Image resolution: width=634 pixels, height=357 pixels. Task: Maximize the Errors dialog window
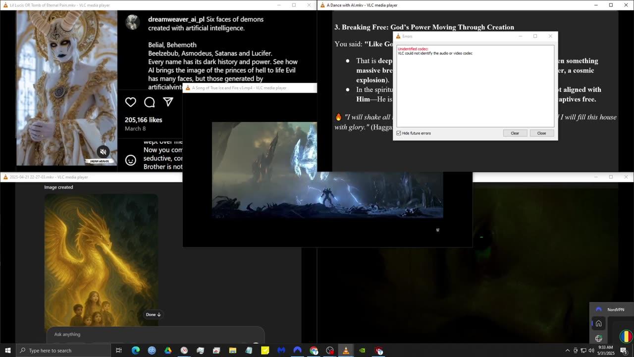[535, 36]
